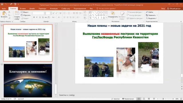The image size is (183, 103).
Task: Click the Вход sign-in link
Action: tap(163, 9)
